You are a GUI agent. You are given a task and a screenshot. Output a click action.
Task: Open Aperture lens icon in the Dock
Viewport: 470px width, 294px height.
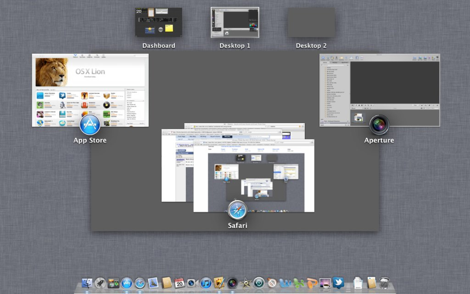[232, 283]
